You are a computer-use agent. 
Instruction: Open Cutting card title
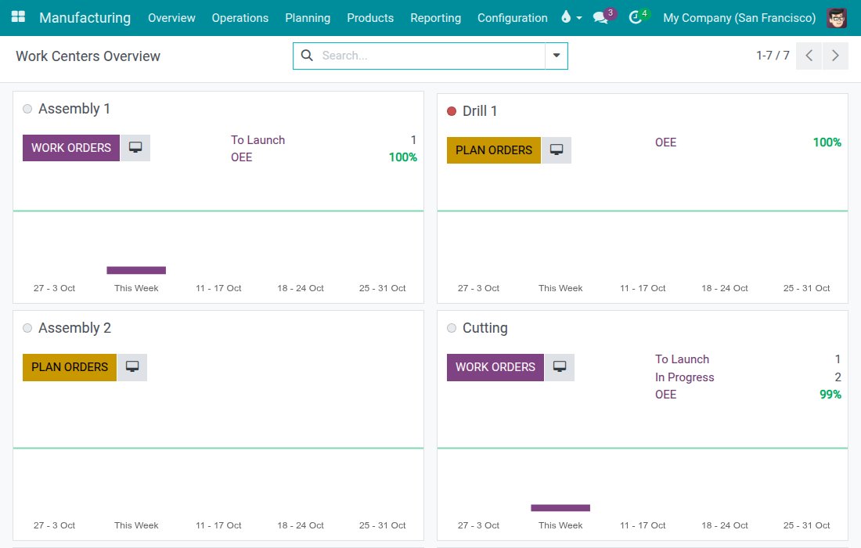pyautogui.click(x=485, y=328)
